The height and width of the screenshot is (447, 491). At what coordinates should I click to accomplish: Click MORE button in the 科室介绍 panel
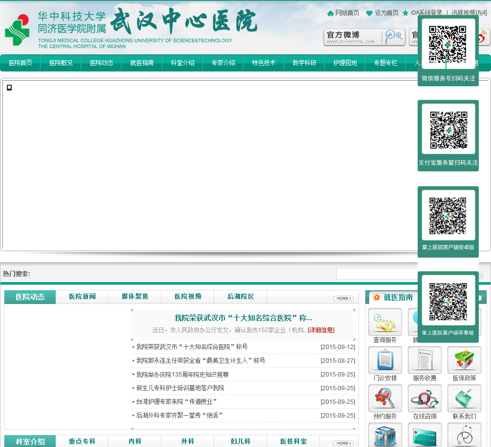click(x=343, y=443)
